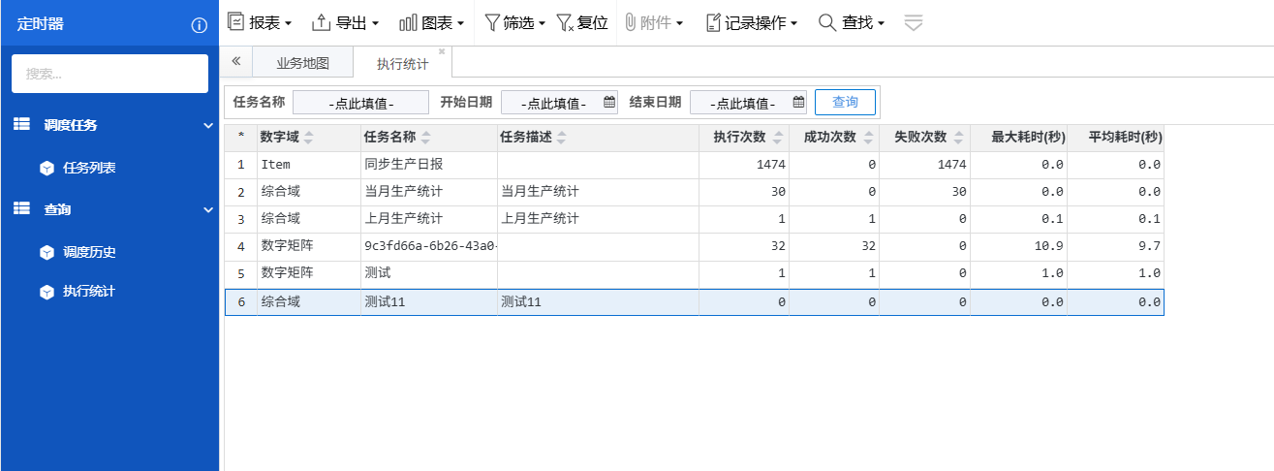
Task: Click the cube icon beside 执行统计
Action: pos(47,291)
